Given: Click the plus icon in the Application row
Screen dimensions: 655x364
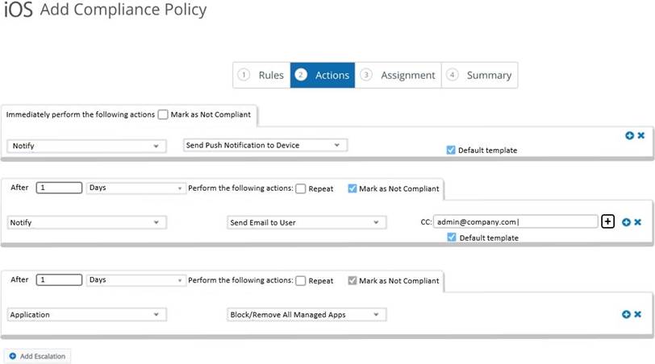Looking at the screenshot, I should [x=626, y=315].
